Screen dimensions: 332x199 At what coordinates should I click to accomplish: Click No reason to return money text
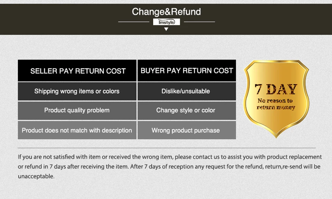click(276, 104)
